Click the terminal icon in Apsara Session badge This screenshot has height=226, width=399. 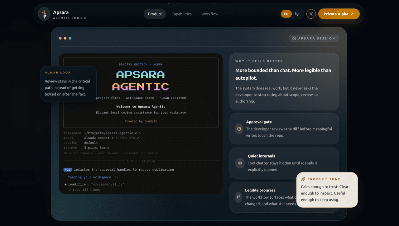coord(294,38)
